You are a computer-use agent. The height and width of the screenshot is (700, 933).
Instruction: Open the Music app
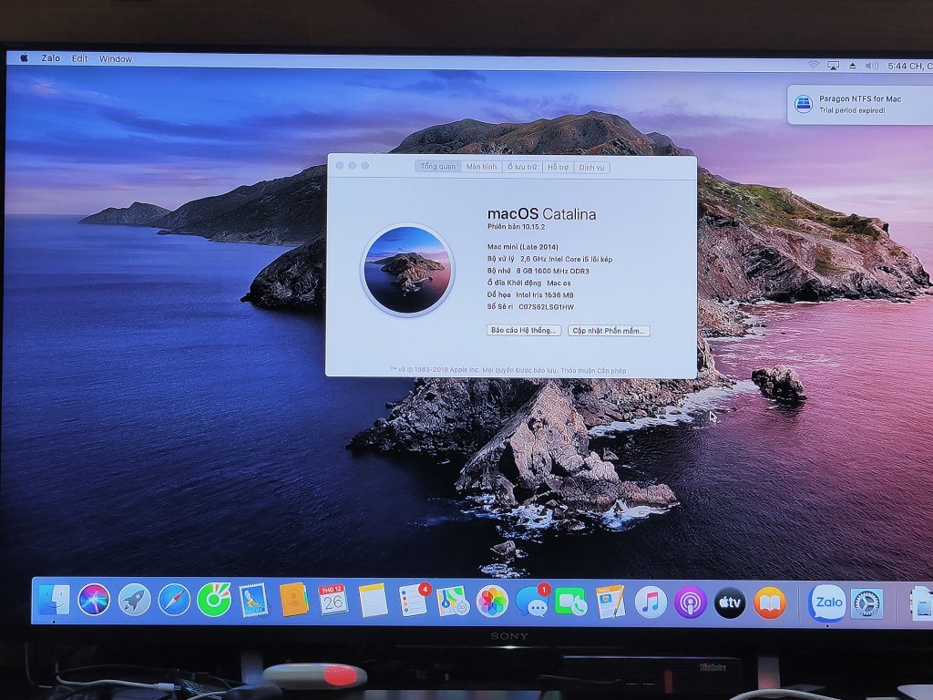(651, 602)
